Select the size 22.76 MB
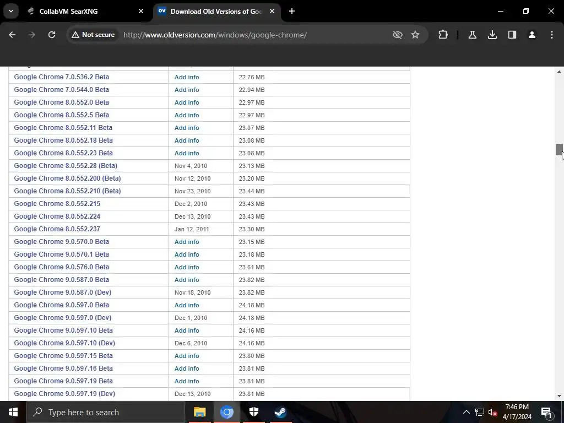The image size is (564, 423). [251, 77]
